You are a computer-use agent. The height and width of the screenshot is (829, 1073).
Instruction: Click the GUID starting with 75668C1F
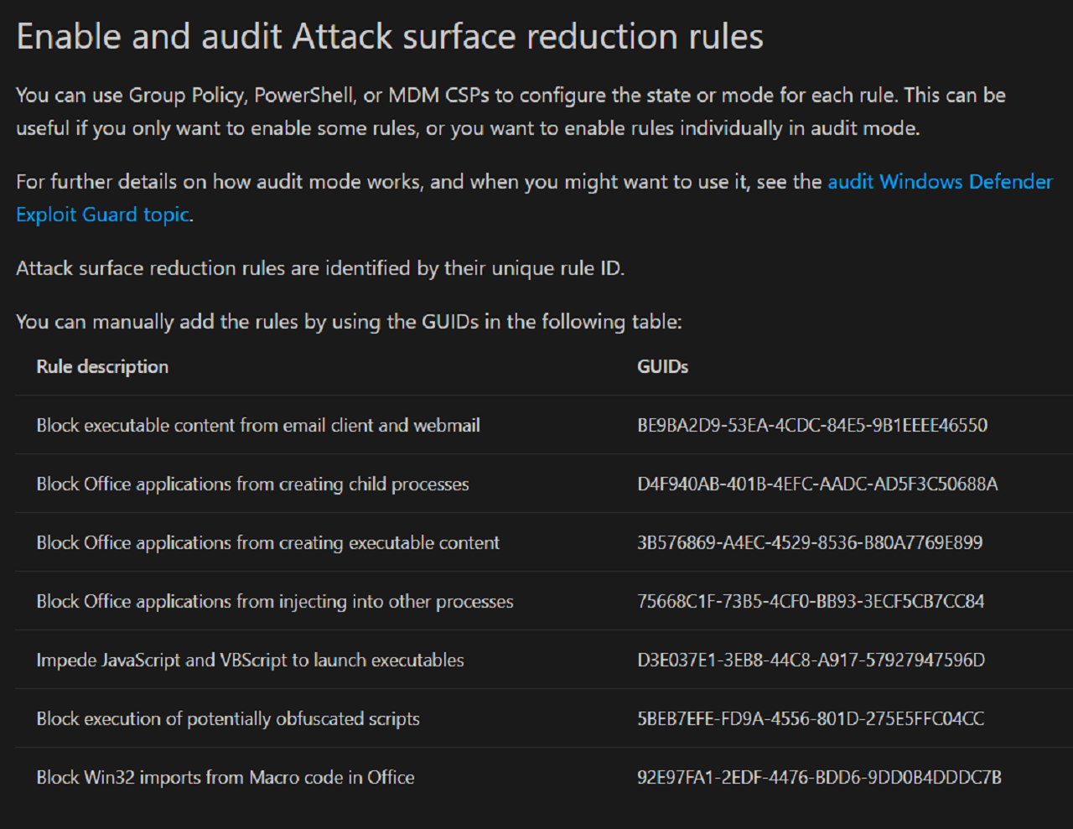pyautogui.click(x=811, y=601)
